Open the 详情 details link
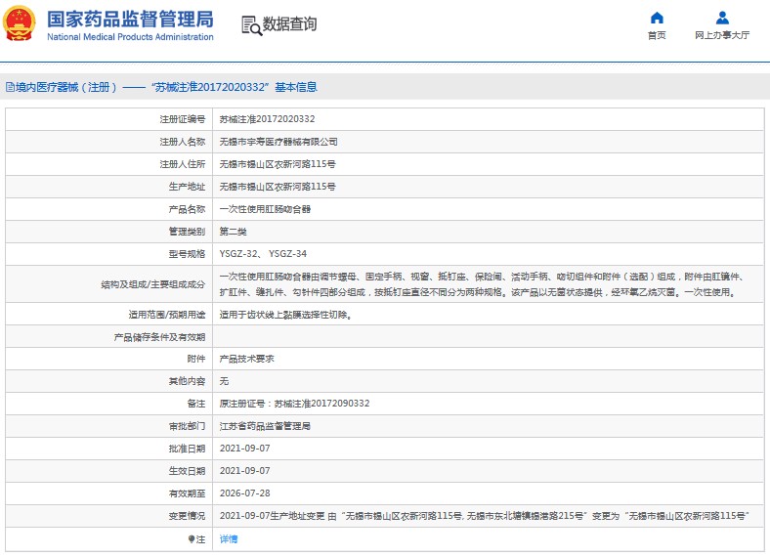Viewport: 770px width, 557px height. point(228,539)
